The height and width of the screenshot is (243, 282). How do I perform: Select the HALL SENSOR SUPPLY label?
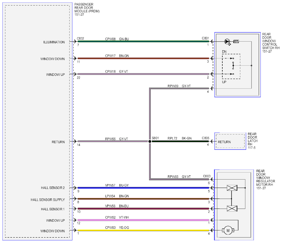(x=48, y=200)
